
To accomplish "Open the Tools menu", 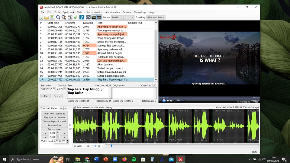I will (57, 12).
